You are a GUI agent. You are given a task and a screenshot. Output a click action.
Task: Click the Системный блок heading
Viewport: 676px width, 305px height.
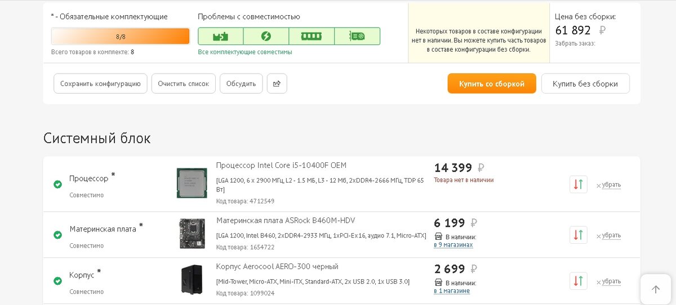97,138
